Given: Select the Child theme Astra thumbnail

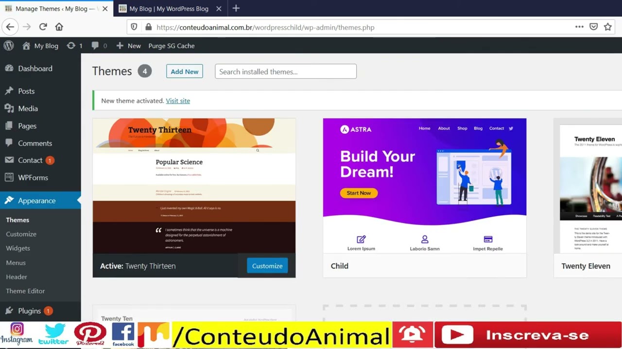Looking at the screenshot, I should (x=425, y=186).
